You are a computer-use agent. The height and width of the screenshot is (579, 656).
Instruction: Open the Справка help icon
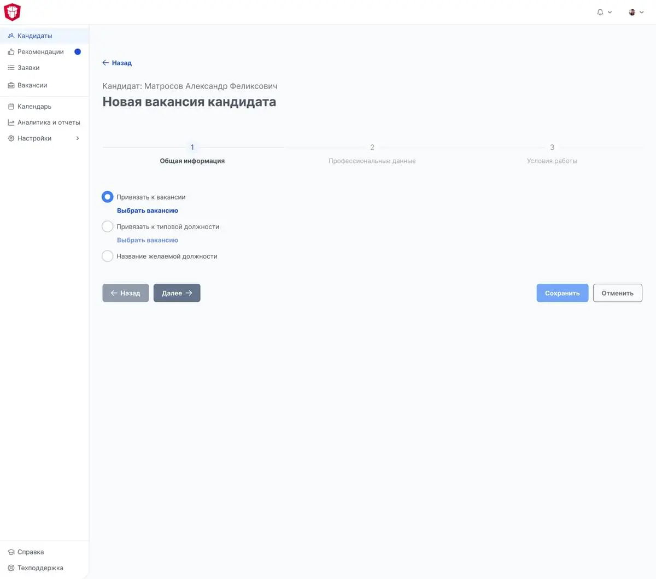(10, 552)
